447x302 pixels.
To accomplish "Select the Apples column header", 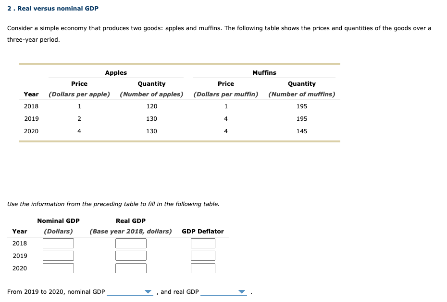I will click(115, 72).
